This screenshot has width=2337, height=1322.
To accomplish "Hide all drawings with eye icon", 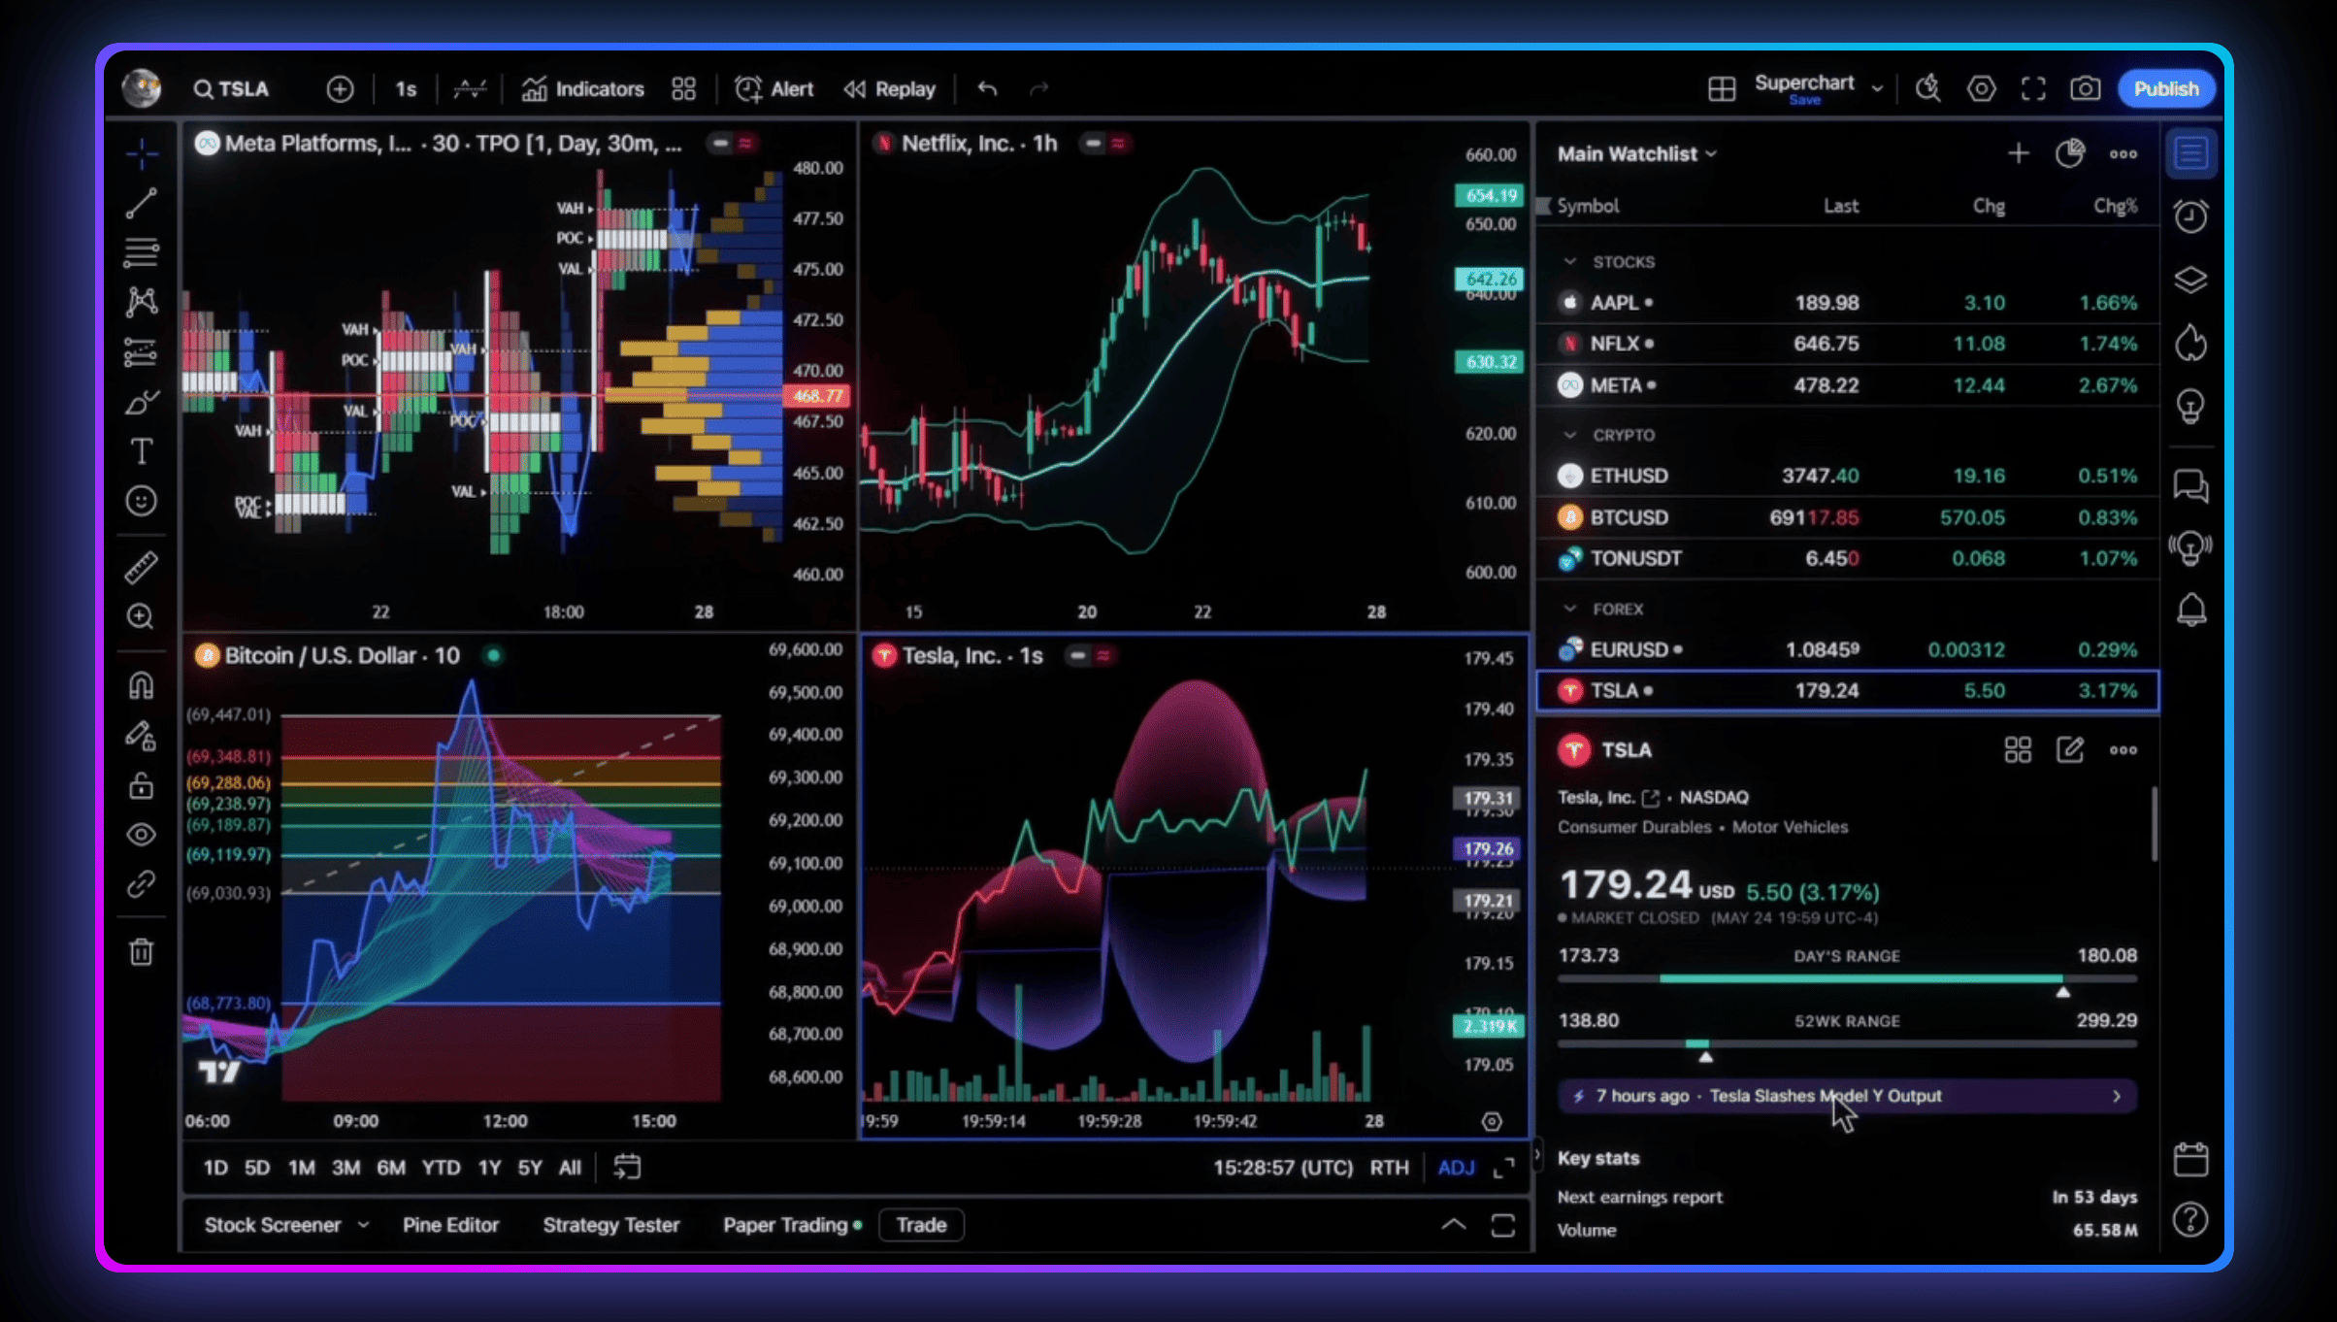I will tap(142, 835).
